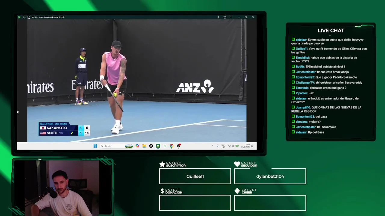
Task: Open the landscape search highlight image
Action: [129, 146]
